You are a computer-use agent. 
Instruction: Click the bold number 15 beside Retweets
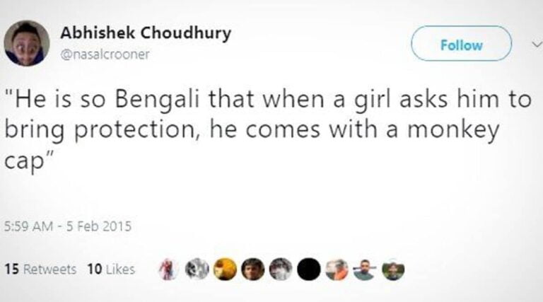tap(11, 269)
